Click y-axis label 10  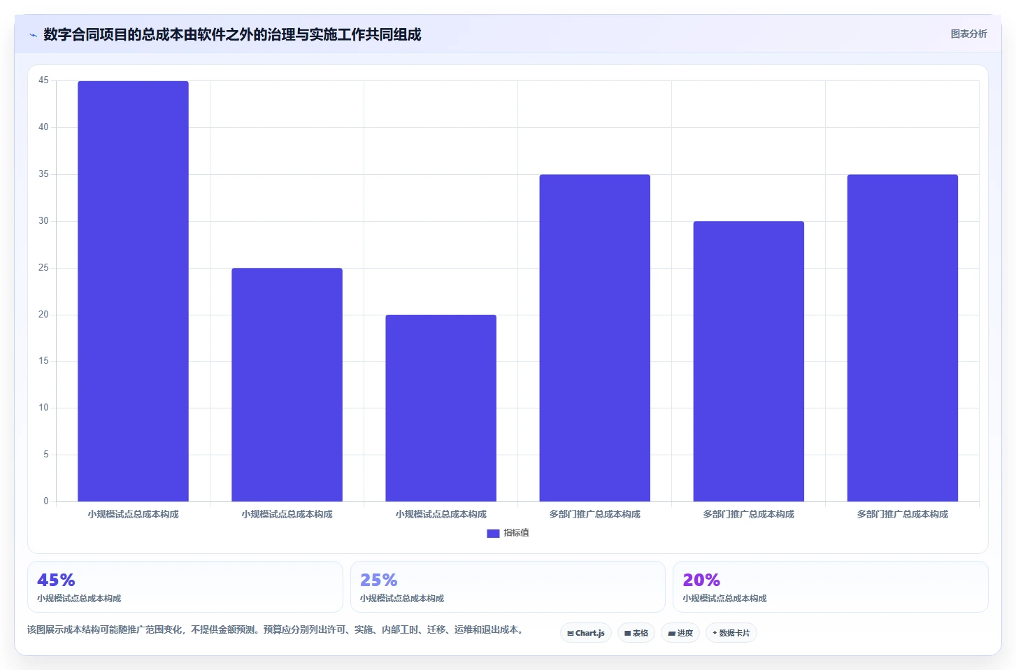coord(43,408)
